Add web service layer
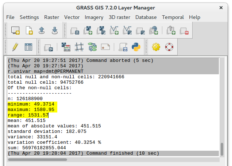The height and width of the screenshot is (166, 232). click(x=154, y=31)
